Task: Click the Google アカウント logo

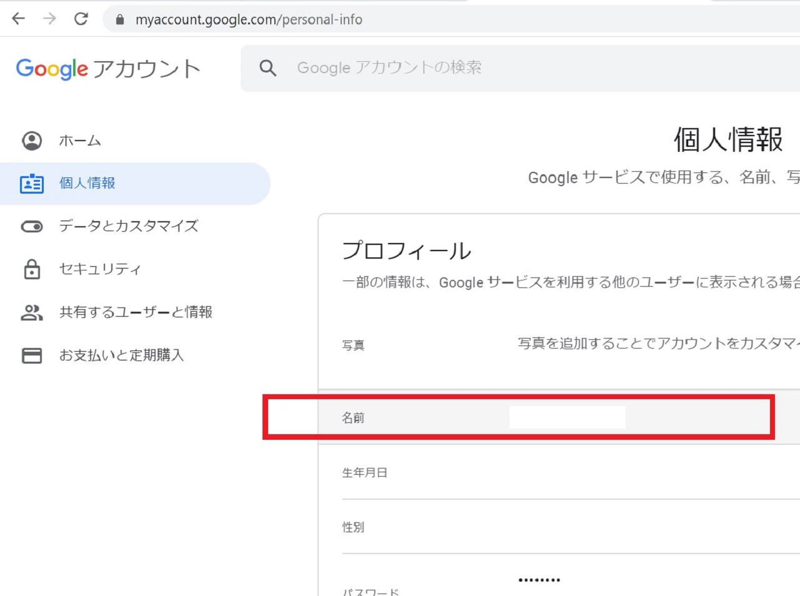Action: [x=108, y=69]
